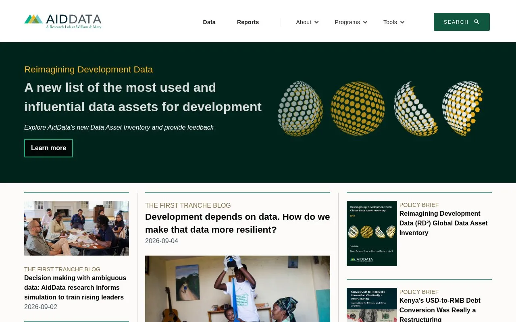Open the Reports menu item
This screenshot has width=516, height=322.
point(248,22)
